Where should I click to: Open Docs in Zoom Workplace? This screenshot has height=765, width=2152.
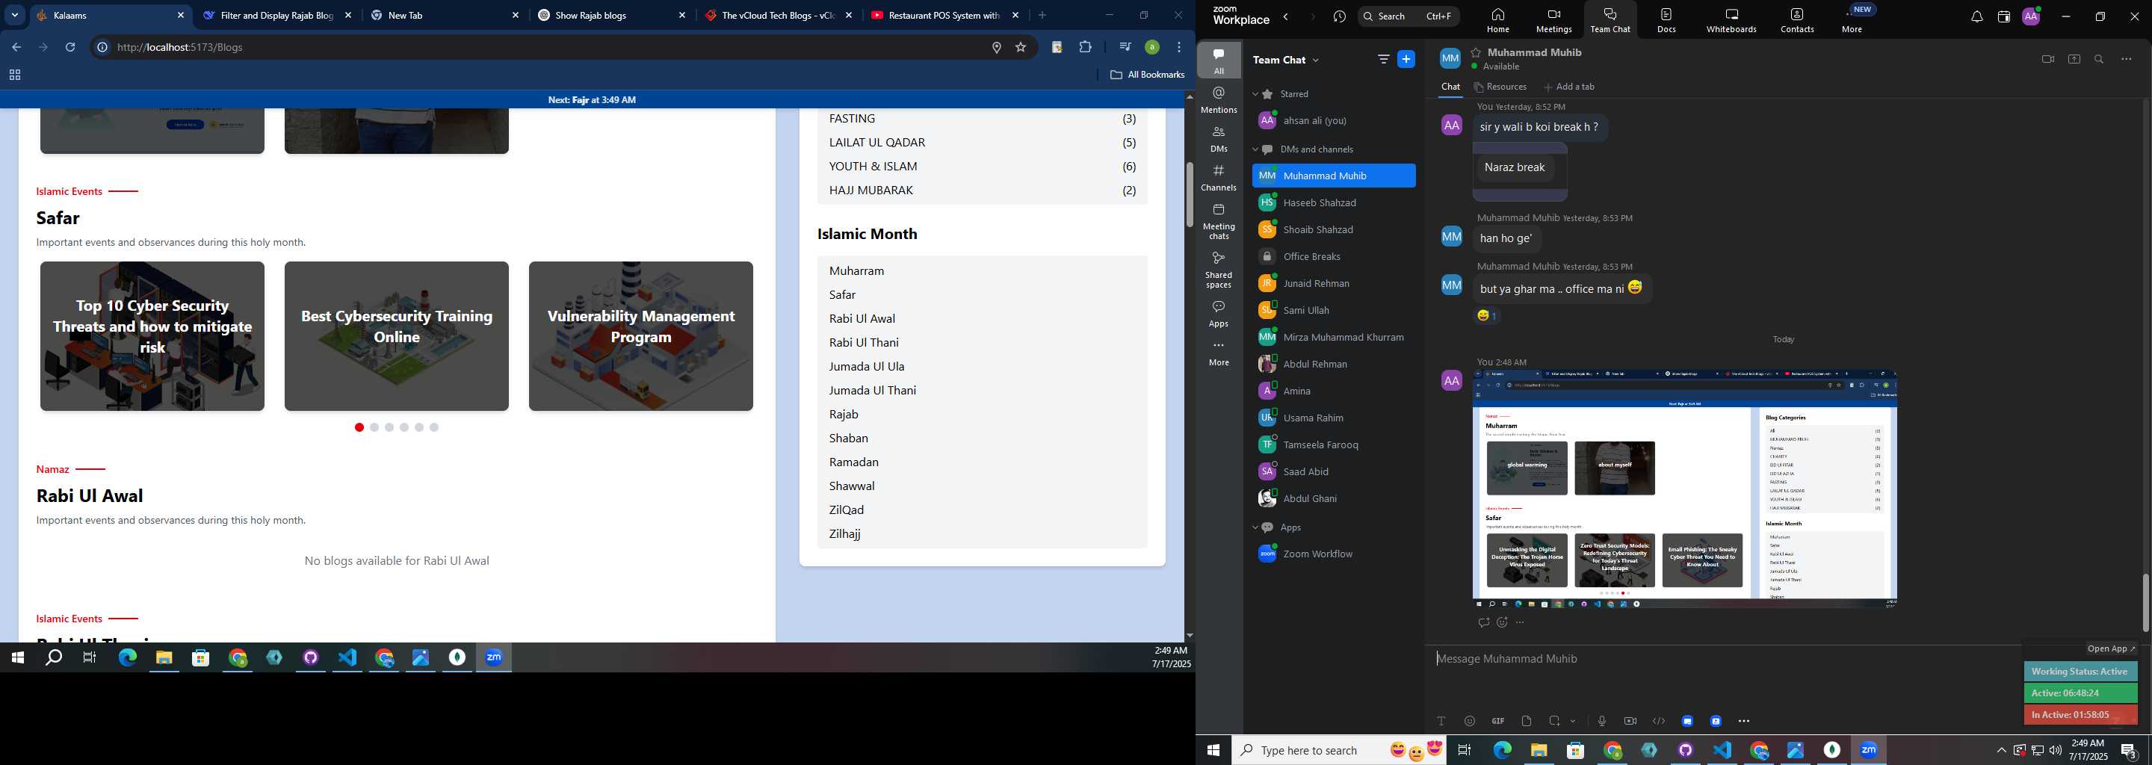[1666, 20]
